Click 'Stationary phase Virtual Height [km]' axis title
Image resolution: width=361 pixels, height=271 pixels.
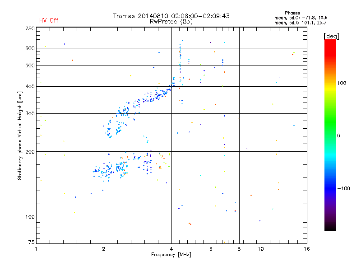click(19, 135)
